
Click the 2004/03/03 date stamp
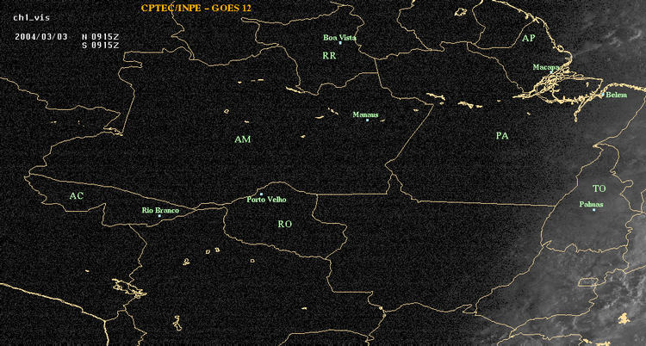41,36
